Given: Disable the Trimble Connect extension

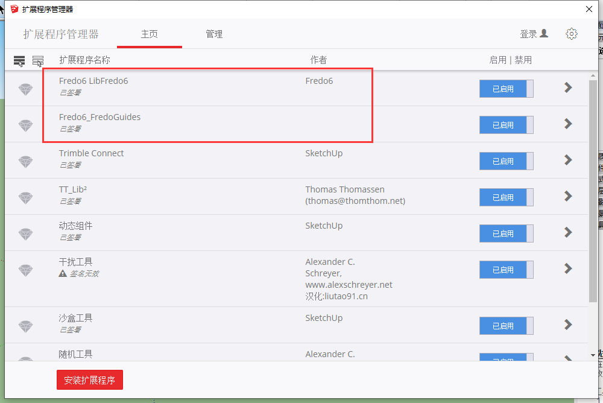Looking at the screenshot, I should coord(506,161).
